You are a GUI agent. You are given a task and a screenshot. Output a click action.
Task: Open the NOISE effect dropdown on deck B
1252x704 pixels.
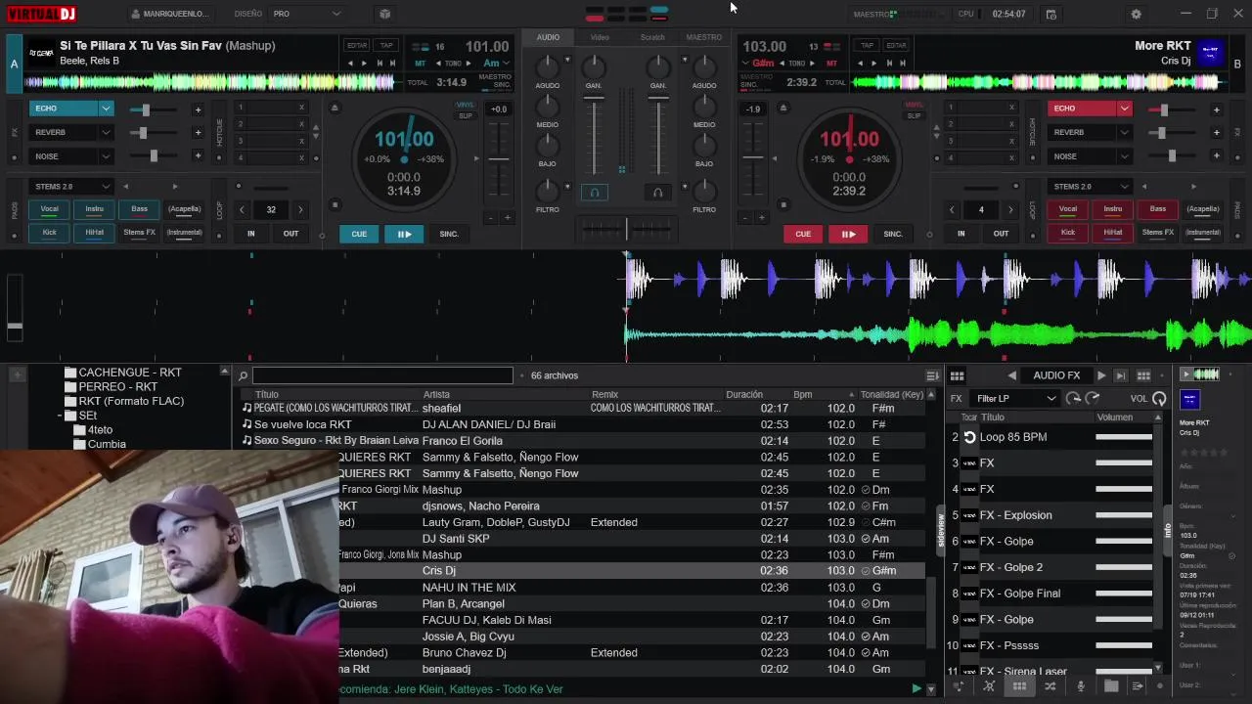(1125, 156)
